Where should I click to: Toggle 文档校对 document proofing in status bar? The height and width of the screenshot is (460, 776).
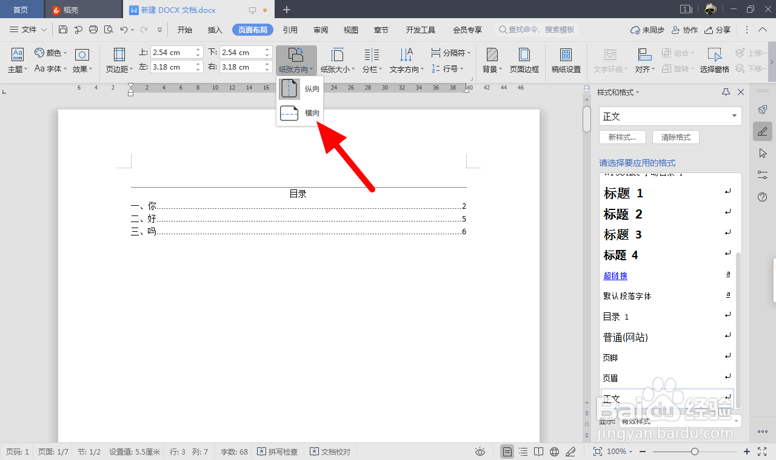pos(330,452)
